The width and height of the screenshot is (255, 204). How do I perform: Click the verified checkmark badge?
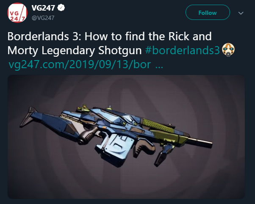(x=61, y=8)
